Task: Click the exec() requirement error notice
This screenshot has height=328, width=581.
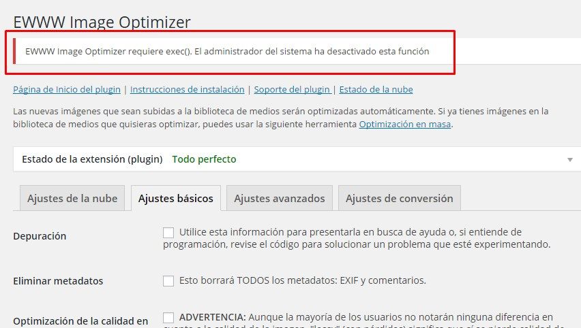Action: click(297, 51)
